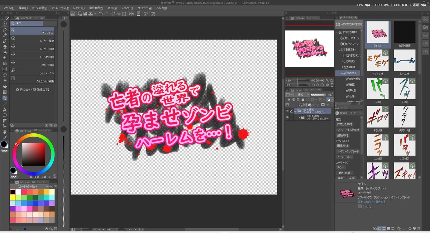Select the Balloon tool
The height and width of the screenshot is (233, 430).
[5, 115]
